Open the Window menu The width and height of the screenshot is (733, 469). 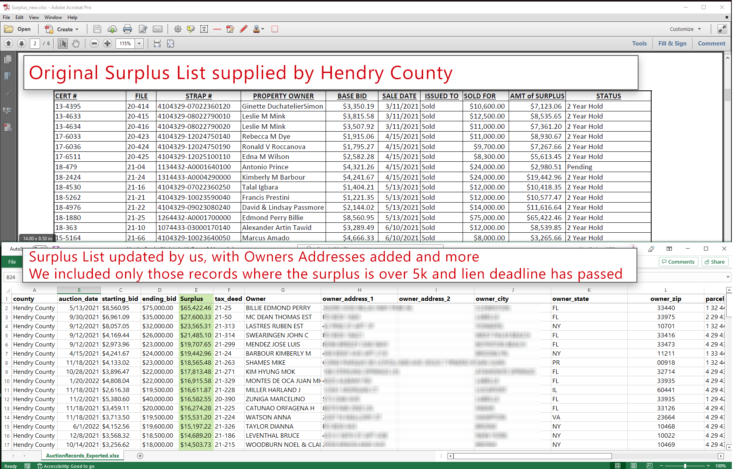point(53,17)
